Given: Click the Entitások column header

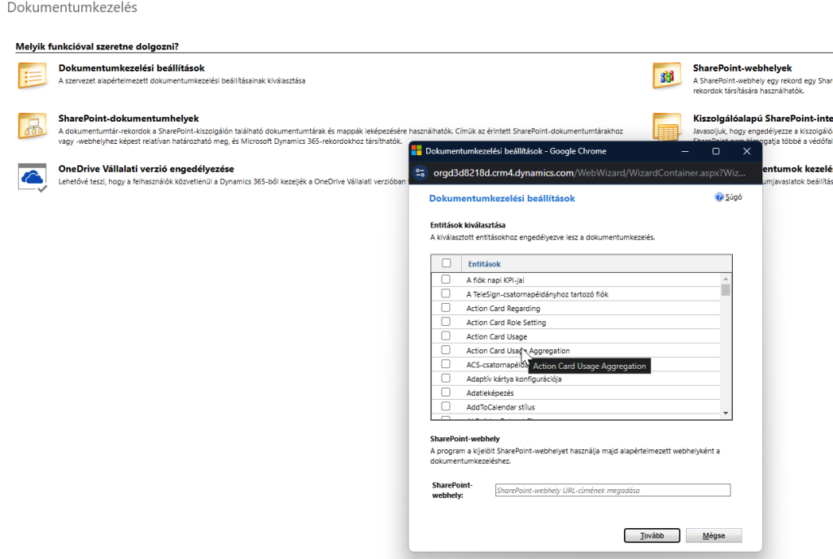Looking at the screenshot, I should point(485,263).
